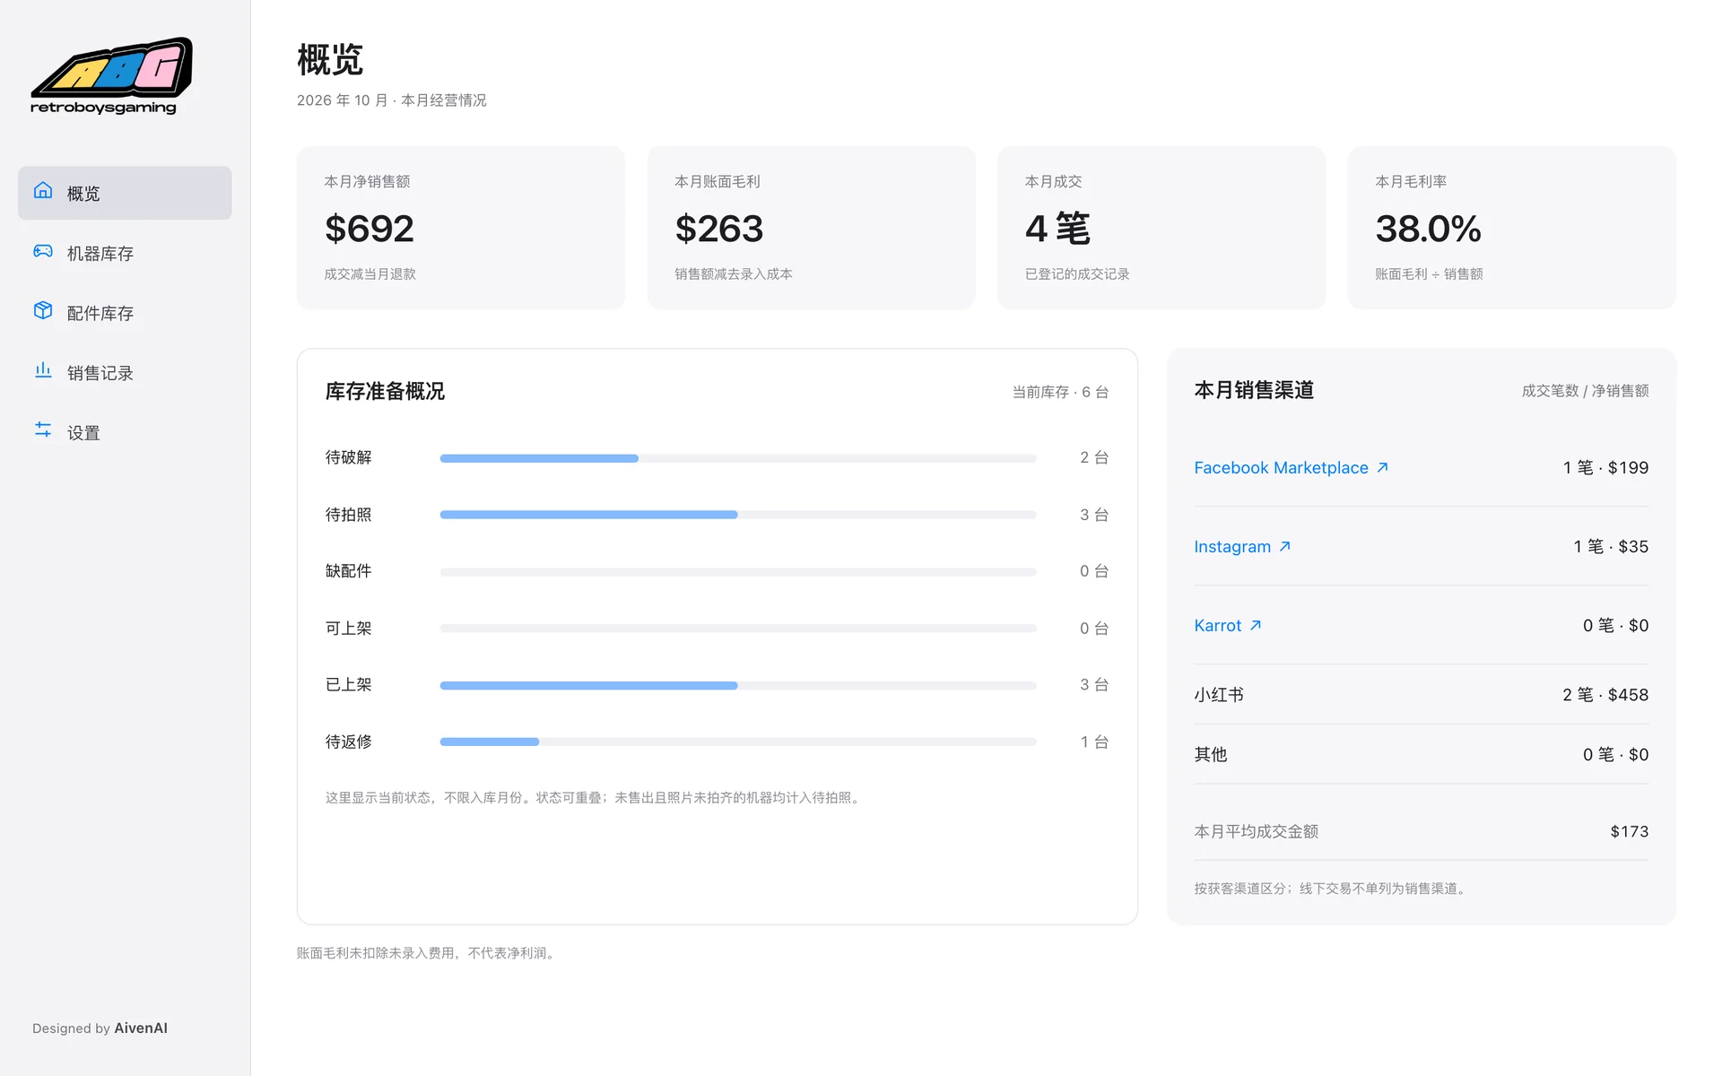Click the 本月平均成交金额 $173 value

(x=1630, y=831)
